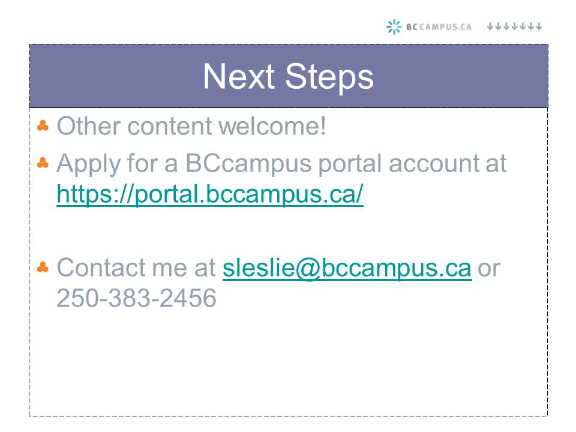Click the orange bullet beside "Contact me at"
The height and width of the screenshot is (432, 576).
pos(43,267)
